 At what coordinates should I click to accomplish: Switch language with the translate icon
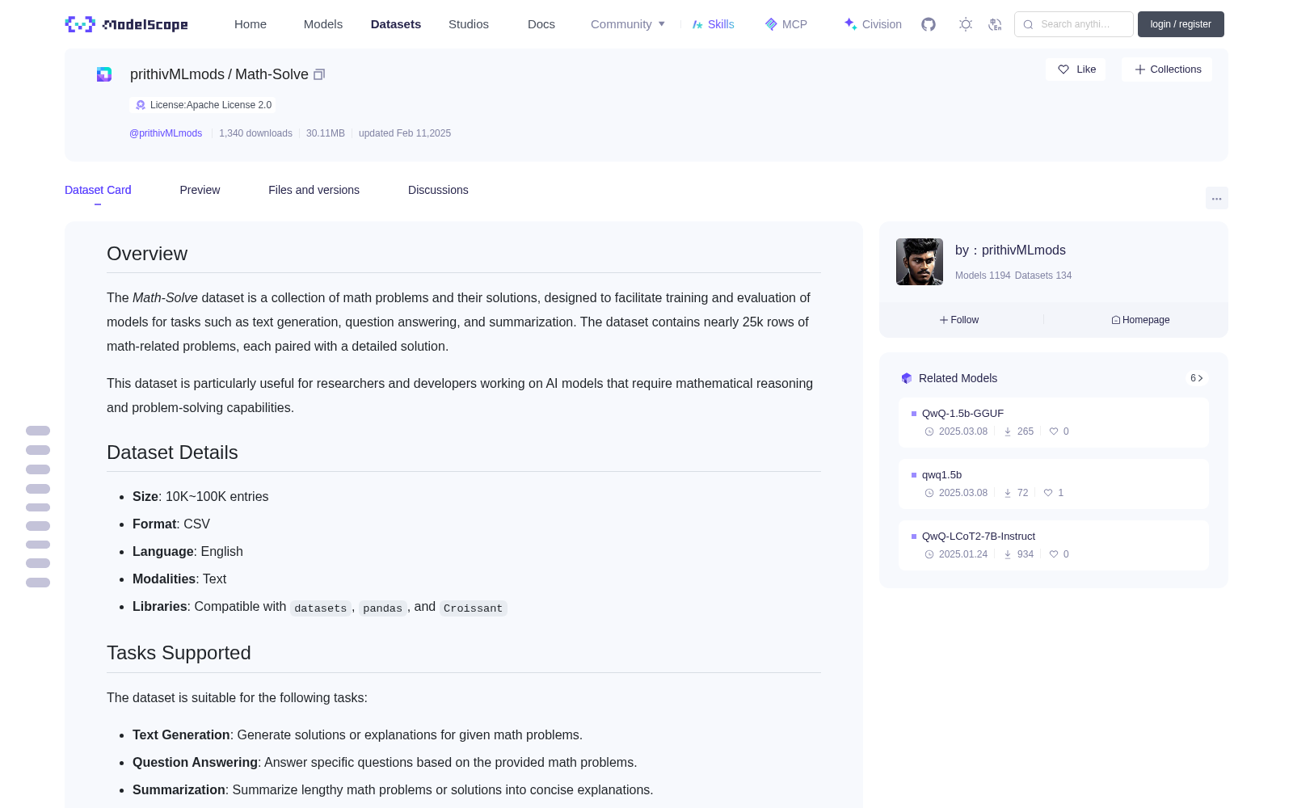(996, 24)
